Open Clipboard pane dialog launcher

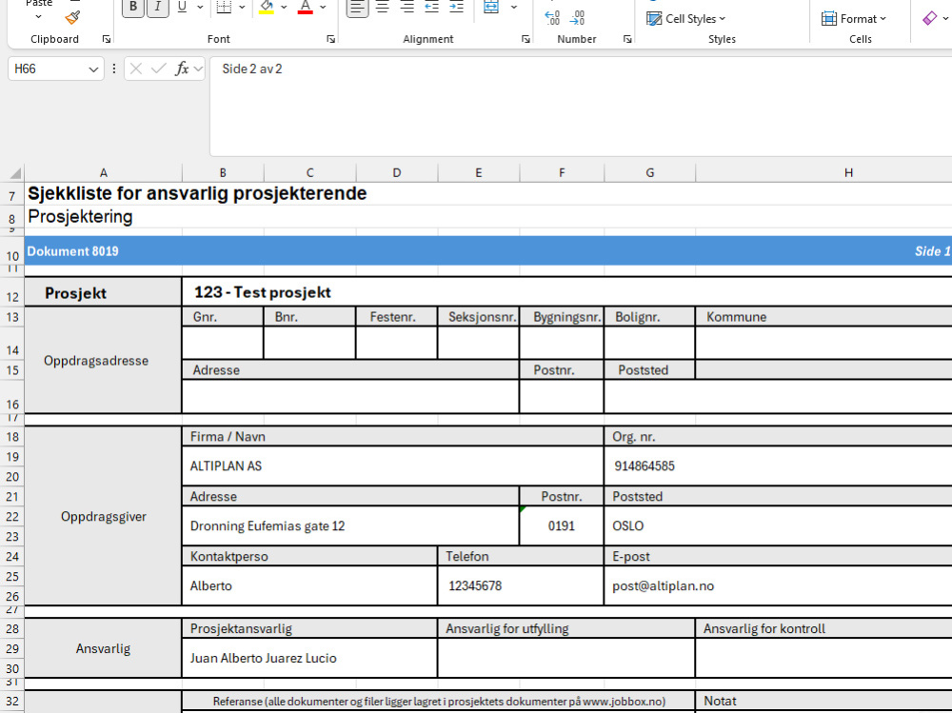tap(107, 39)
